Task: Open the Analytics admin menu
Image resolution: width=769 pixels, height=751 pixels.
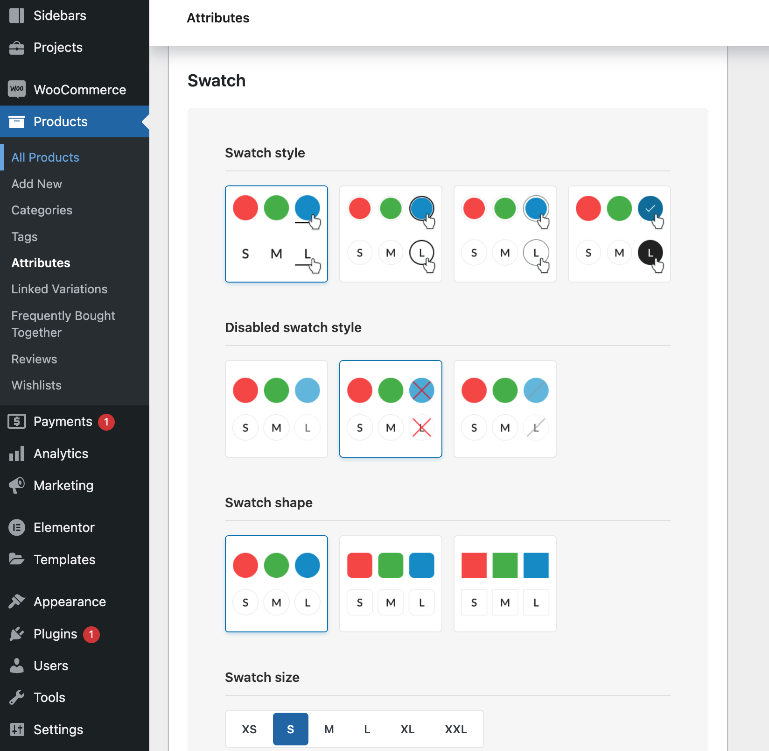Action: 75,453
